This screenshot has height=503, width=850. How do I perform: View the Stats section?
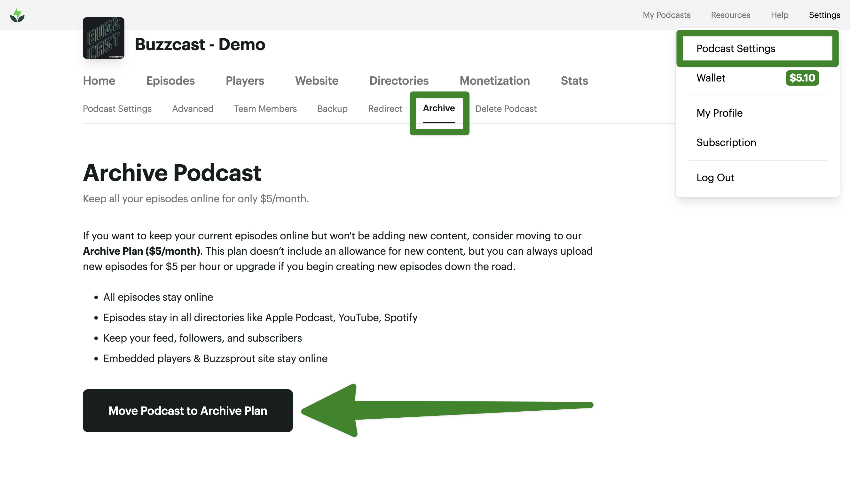pyautogui.click(x=574, y=81)
